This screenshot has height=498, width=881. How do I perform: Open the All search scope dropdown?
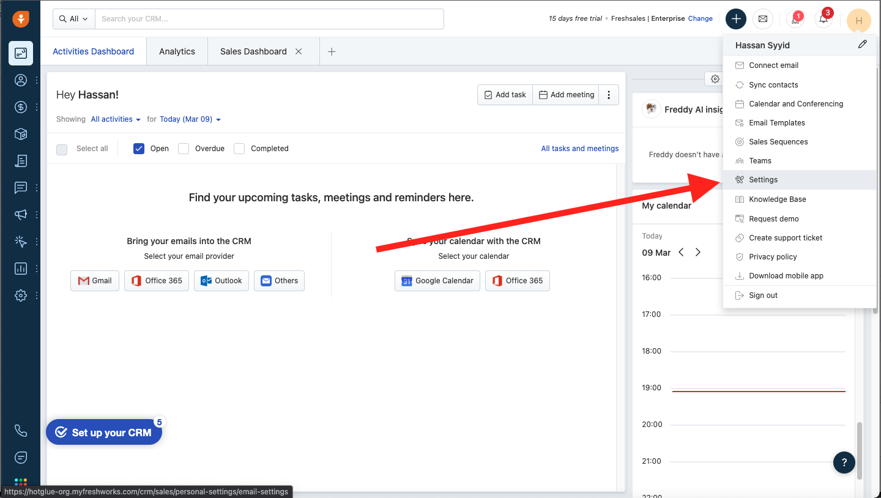tap(74, 19)
